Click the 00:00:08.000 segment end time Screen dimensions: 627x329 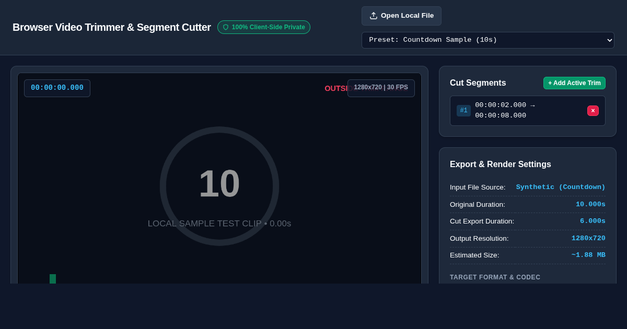[501, 116]
